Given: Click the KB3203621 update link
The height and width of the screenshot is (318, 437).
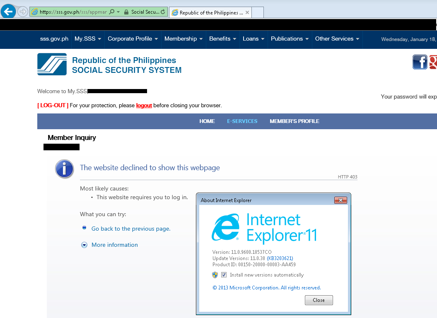Looking at the screenshot, I should [x=280, y=258].
